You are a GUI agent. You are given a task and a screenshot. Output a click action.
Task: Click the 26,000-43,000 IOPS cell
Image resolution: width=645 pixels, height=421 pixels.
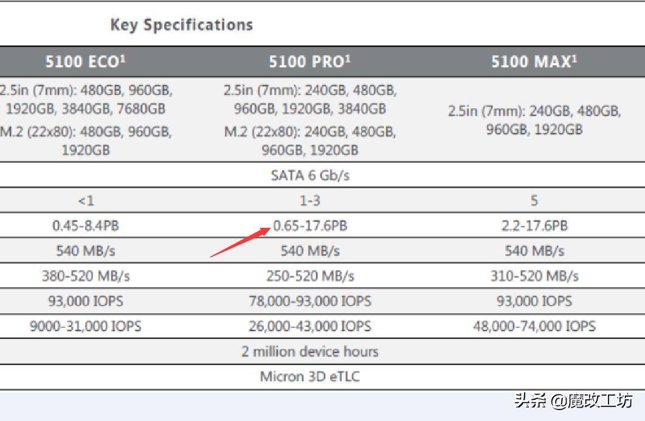click(310, 326)
